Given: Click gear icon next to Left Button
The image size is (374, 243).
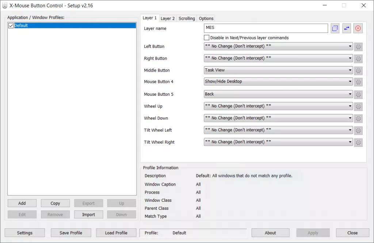Looking at the screenshot, I should pyautogui.click(x=358, y=47).
